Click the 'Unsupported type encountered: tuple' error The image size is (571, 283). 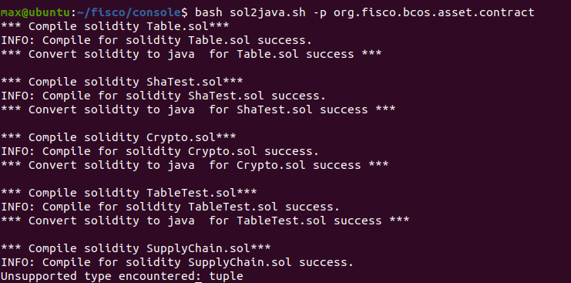click(122, 276)
